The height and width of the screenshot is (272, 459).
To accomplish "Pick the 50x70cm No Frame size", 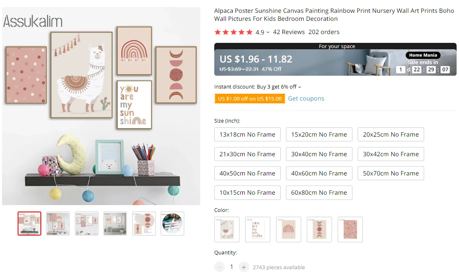I will coord(391,173).
